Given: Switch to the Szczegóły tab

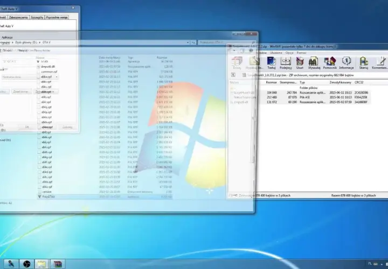Looking at the screenshot, I should [x=37, y=17].
